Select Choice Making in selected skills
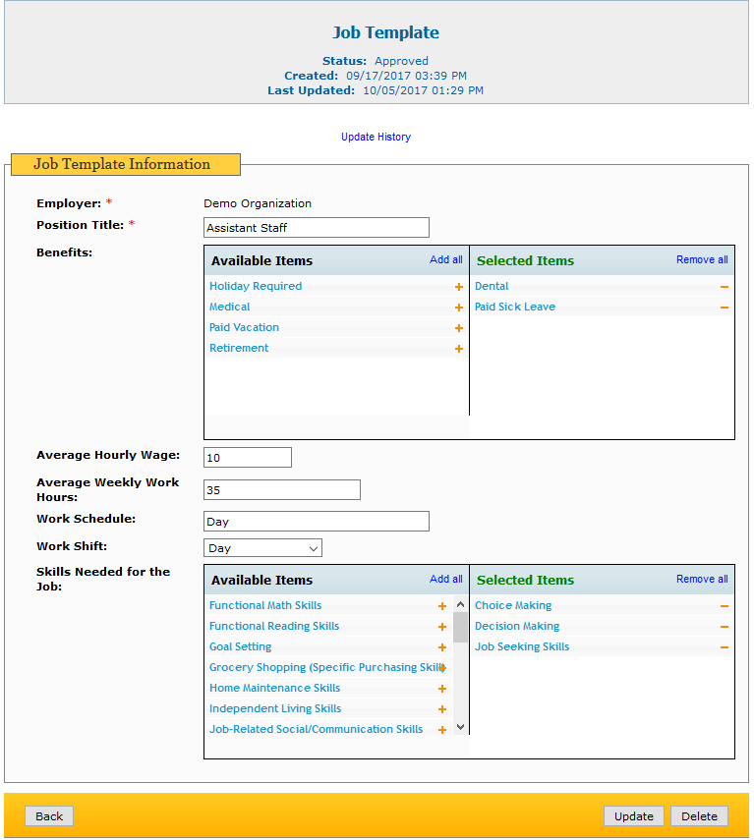 point(513,605)
